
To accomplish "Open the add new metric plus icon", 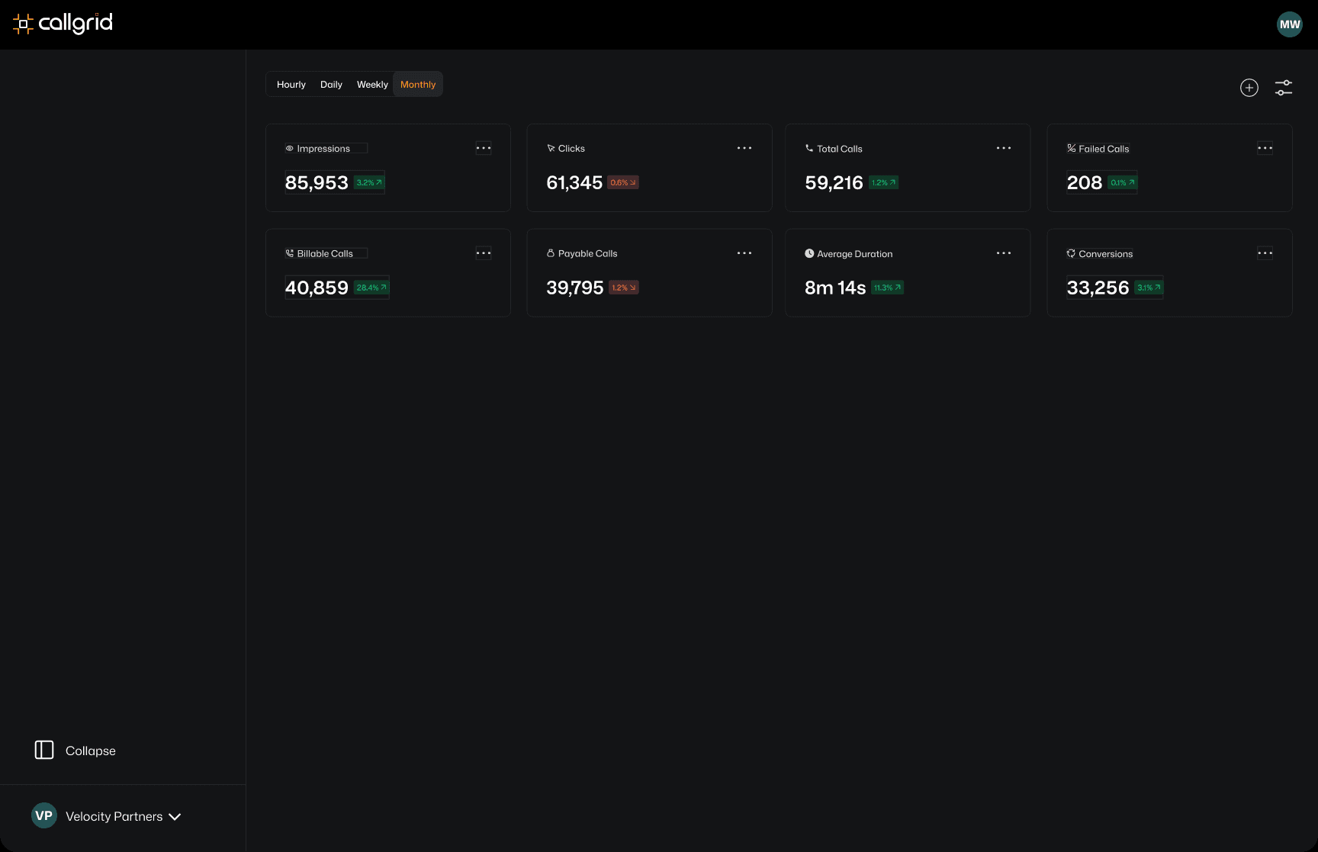I will coord(1249,87).
